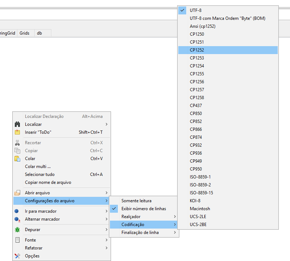The width and height of the screenshot is (290, 261).
Task: Expand the Realçador submenu arrow
Action: pyautogui.click(x=175, y=217)
